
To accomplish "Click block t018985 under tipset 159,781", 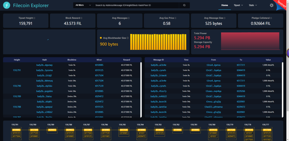I will (x=196, y=129).
